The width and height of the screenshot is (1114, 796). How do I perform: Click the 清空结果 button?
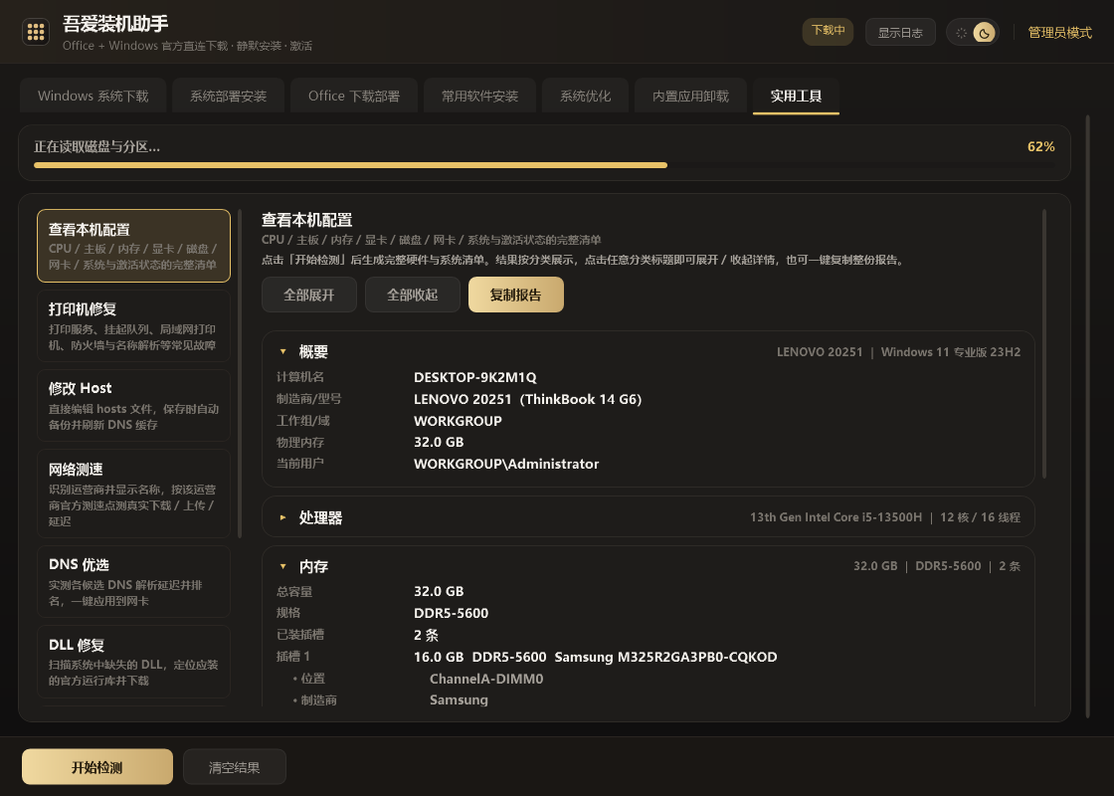pos(235,767)
